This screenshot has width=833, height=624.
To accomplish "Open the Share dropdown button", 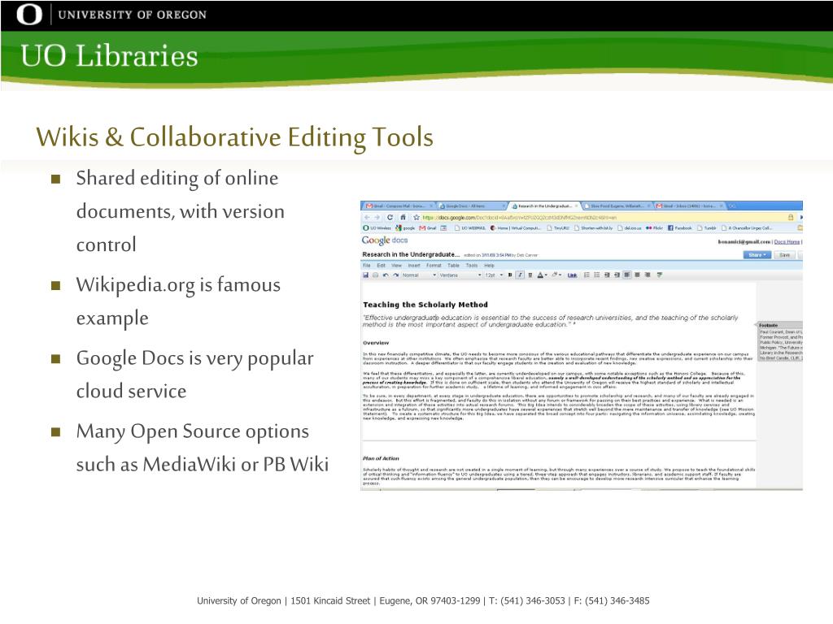I will [757, 255].
